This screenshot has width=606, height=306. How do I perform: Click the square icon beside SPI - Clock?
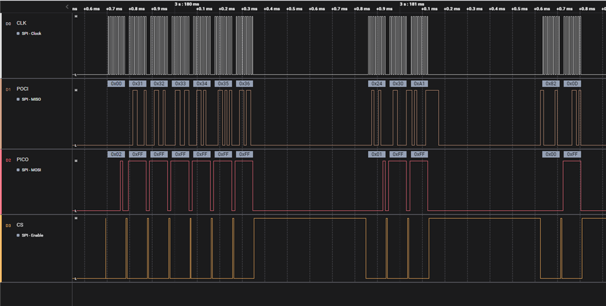18,33
